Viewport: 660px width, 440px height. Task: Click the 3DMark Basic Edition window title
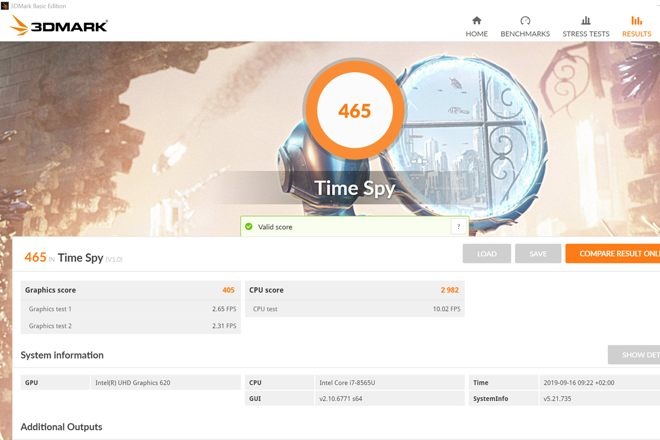click(x=38, y=6)
